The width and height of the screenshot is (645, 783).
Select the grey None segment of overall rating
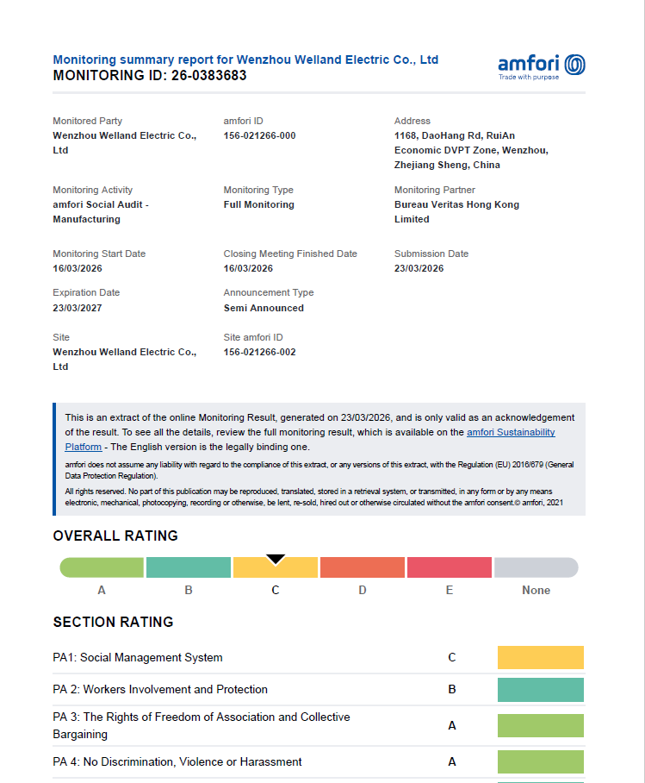pos(536,567)
